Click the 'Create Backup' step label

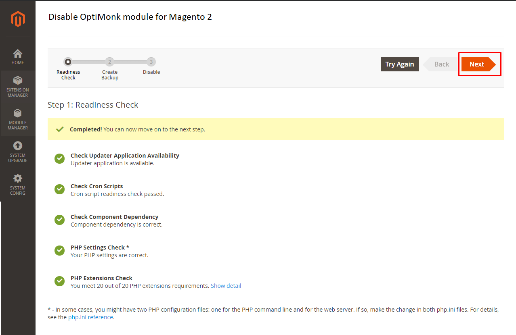pos(110,75)
